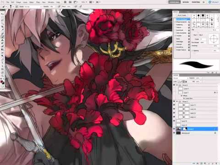Select the Pen tool
The width and height of the screenshot is (220, 165).
pos(2,60)
